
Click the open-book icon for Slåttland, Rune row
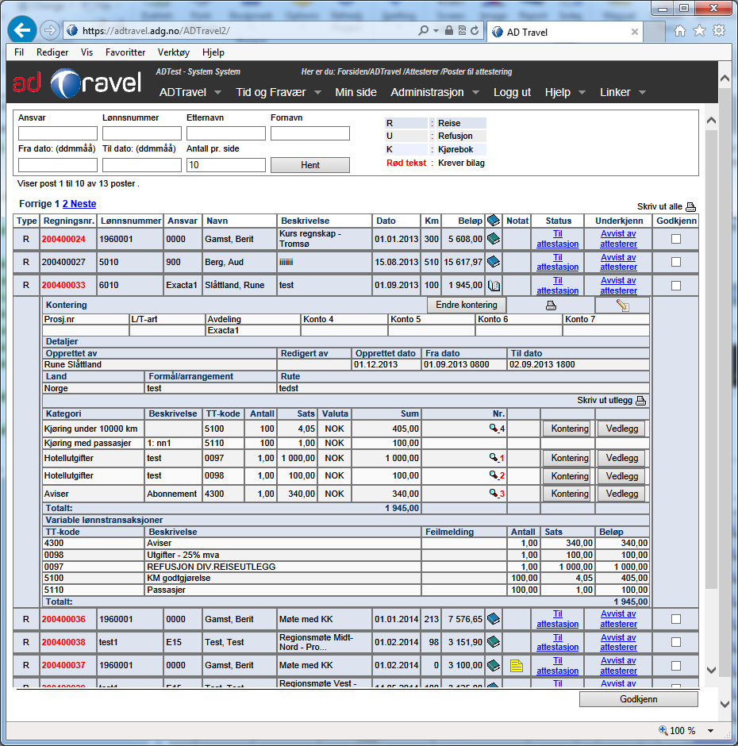(x=493, y=285)
